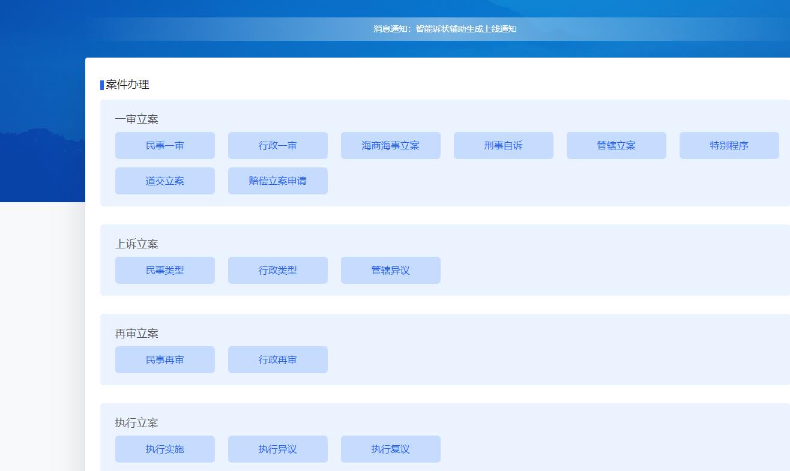
Task: Select 海商海事立案 option
Action: 390,146
